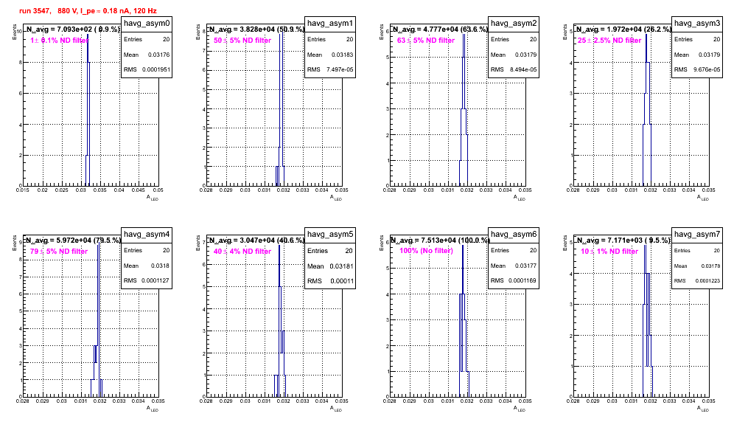
Task: Click RMS 8.494e-05 in havg_asym2 stats
Action: pos(514,69)
